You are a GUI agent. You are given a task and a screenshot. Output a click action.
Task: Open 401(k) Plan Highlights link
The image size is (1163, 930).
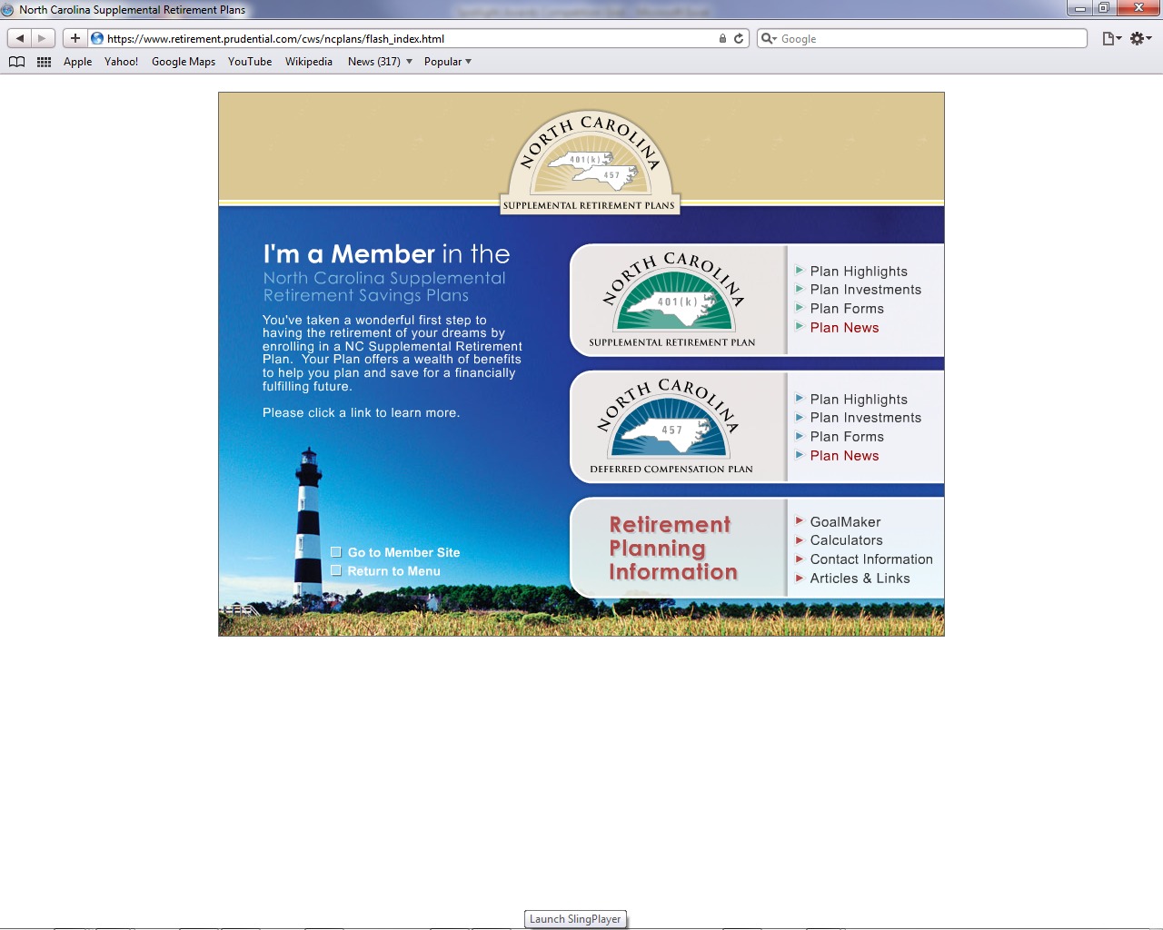point(858,272)
